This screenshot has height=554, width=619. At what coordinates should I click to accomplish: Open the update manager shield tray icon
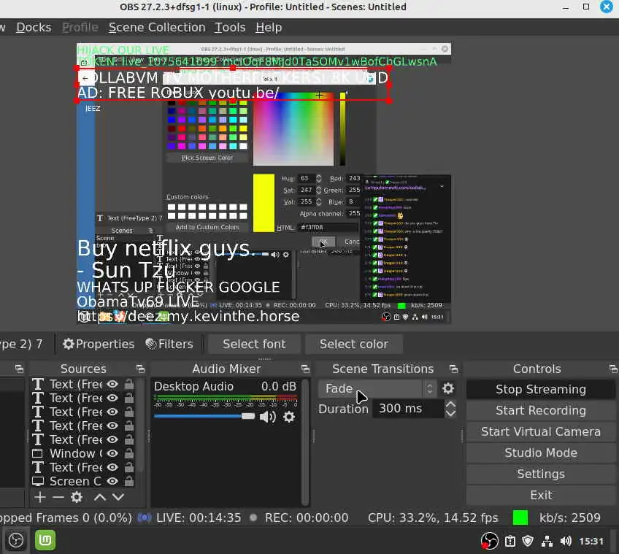pos(528,541)
